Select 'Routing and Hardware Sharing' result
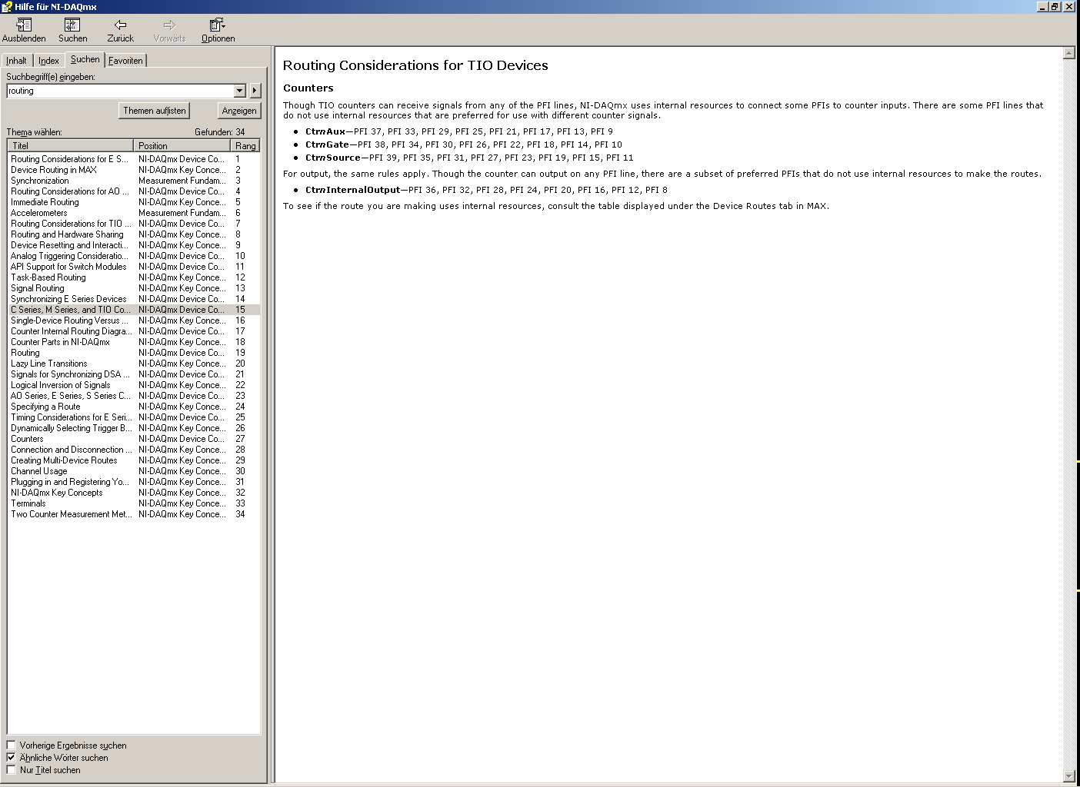This screenshot has width=1080, height=787. (x=134, y=234)
